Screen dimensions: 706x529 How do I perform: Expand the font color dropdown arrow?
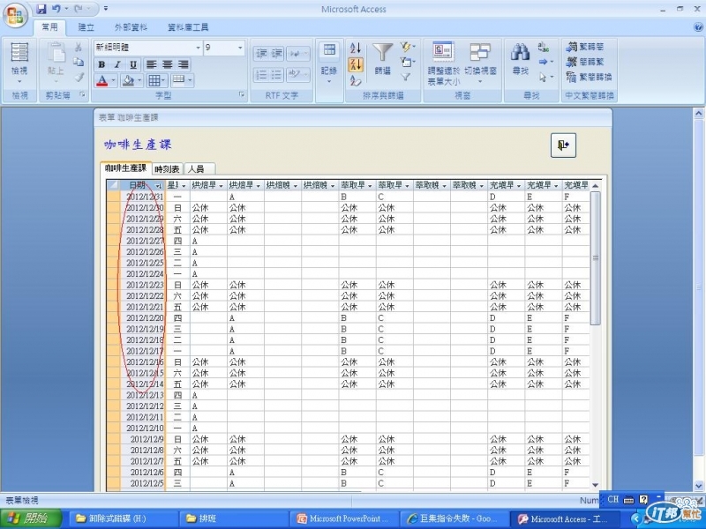[x=114, y=81]
